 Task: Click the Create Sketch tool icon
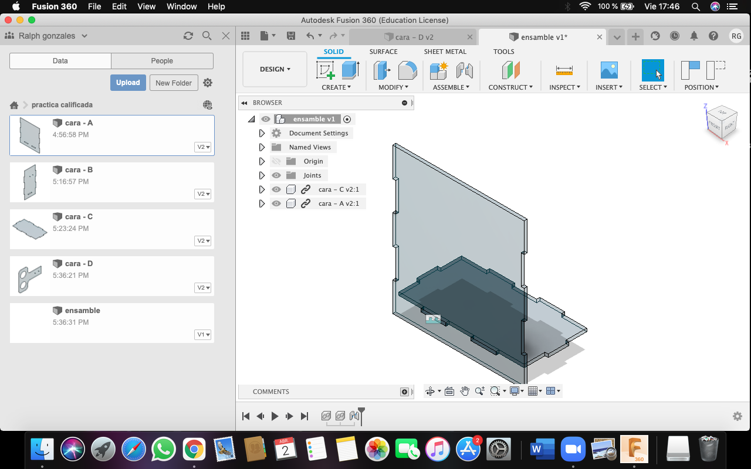click(326, 70)
